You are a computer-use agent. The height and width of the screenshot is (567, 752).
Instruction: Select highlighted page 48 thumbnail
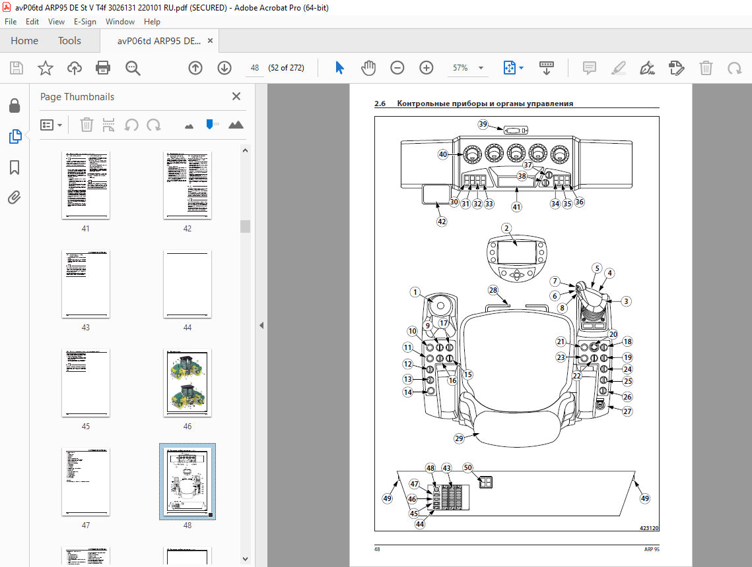point(188,482)
